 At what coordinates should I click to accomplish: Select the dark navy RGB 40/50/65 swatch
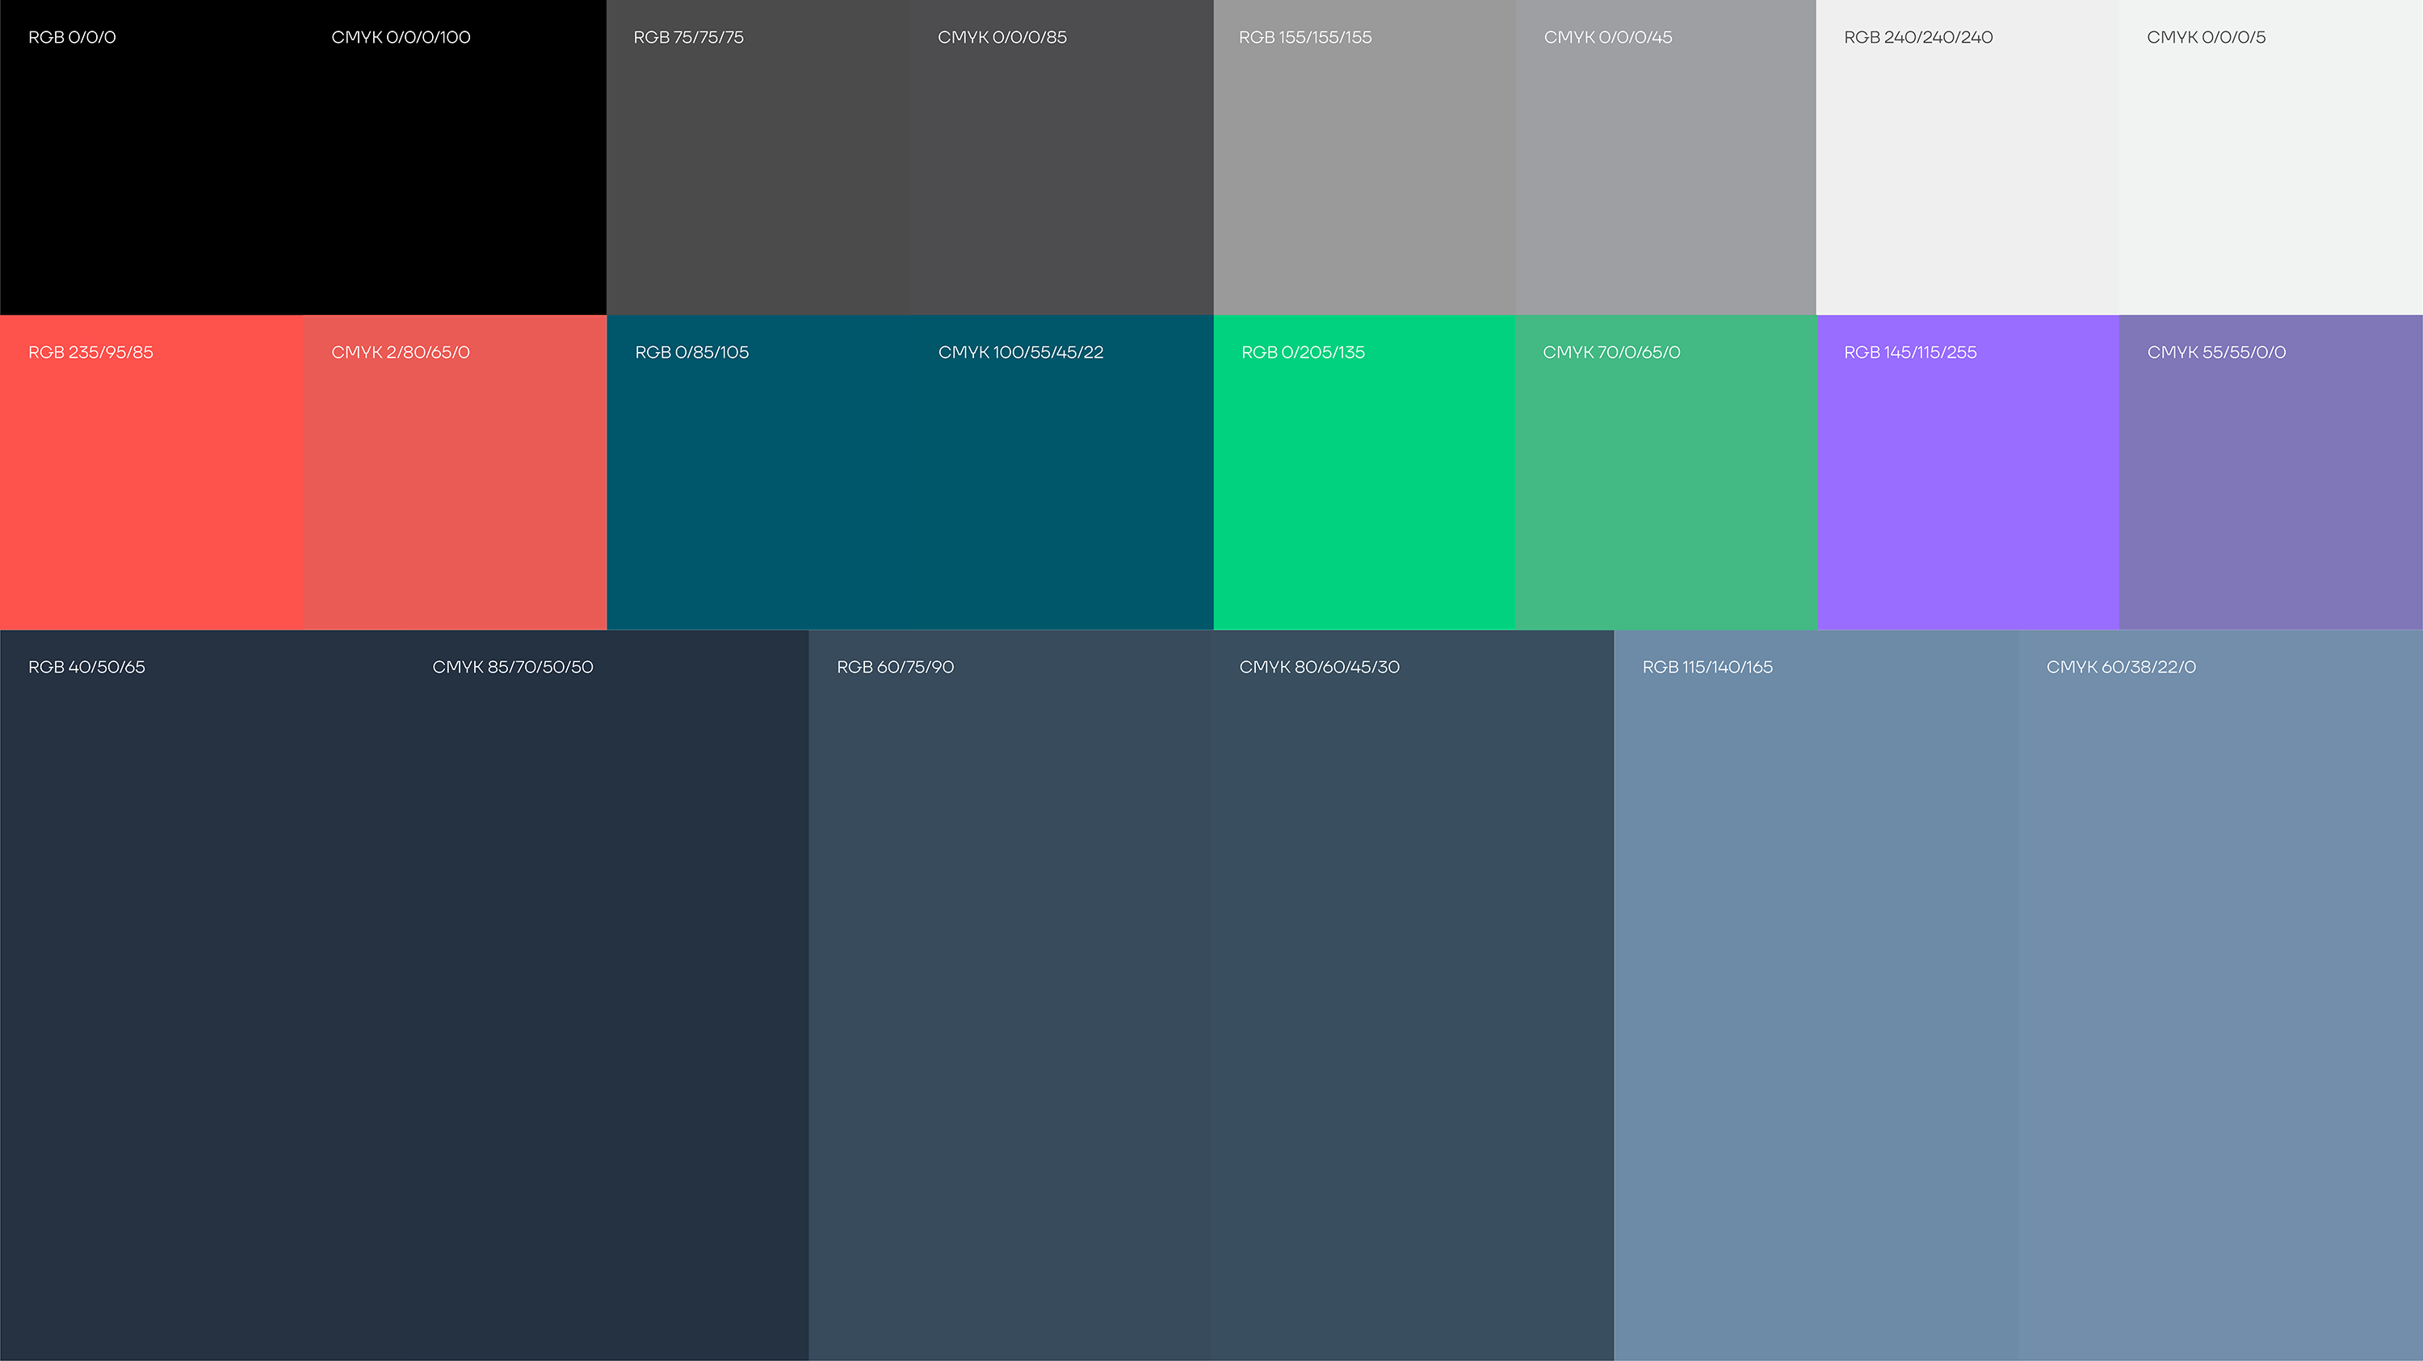(202, 996)
